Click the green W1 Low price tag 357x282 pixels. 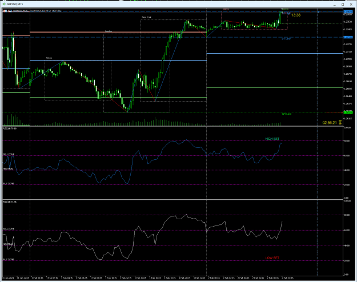tap(348, 112)
